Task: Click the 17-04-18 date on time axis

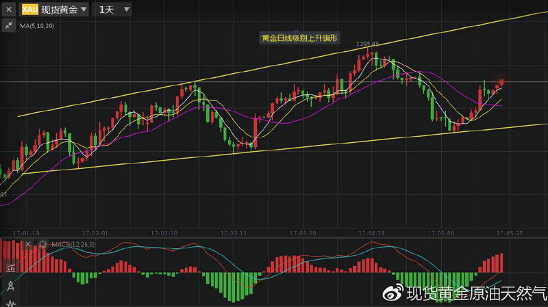Action: tap(372, 233)
